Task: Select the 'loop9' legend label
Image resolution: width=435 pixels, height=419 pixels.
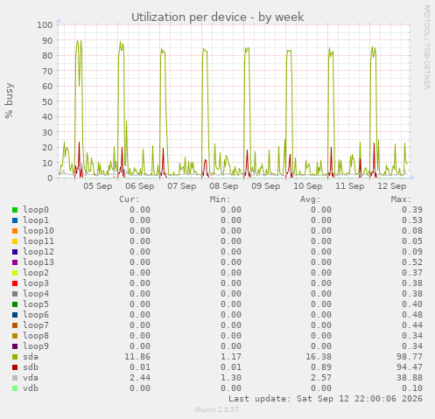Action: [36, 346]
